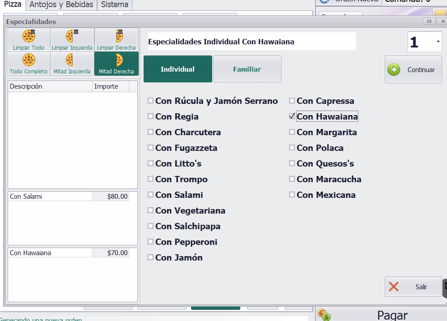Open the quantity dropdown showing 1
The image size is (447, 321).
[437, 42]
